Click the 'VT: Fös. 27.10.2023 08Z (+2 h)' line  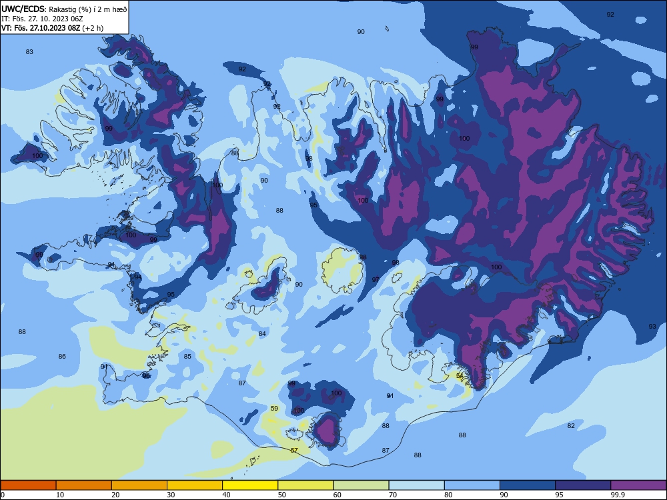pos(52,28)
